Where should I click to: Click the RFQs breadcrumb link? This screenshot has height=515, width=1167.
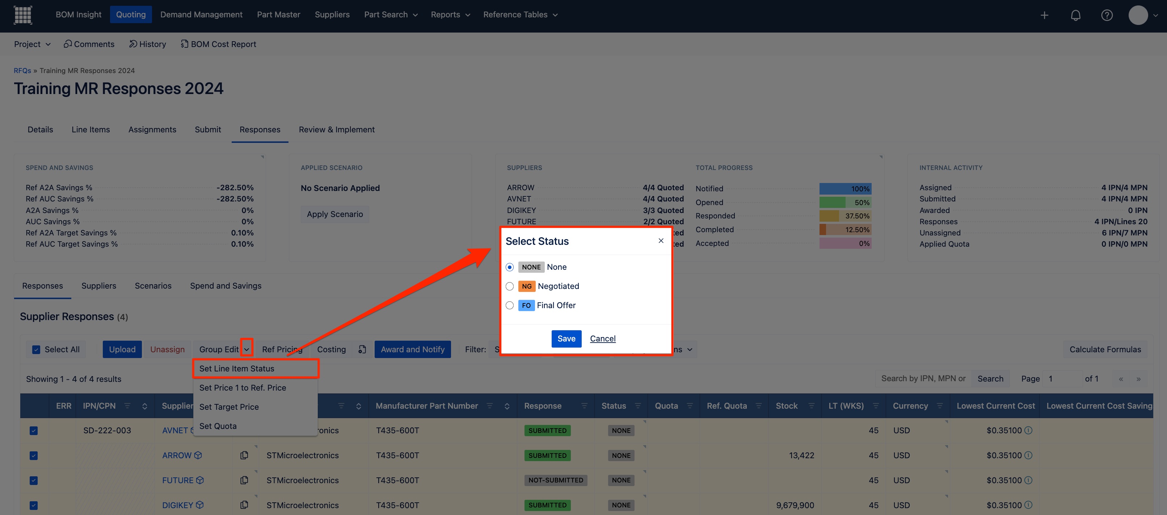[22, 71]
